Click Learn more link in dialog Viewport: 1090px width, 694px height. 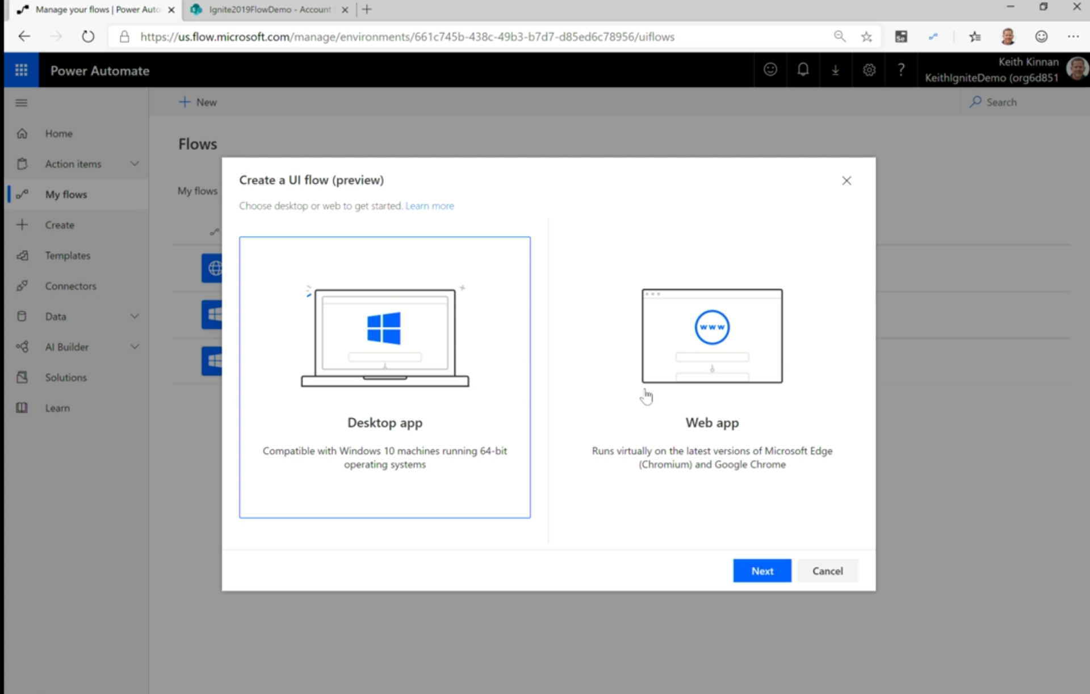click(430, 206)
